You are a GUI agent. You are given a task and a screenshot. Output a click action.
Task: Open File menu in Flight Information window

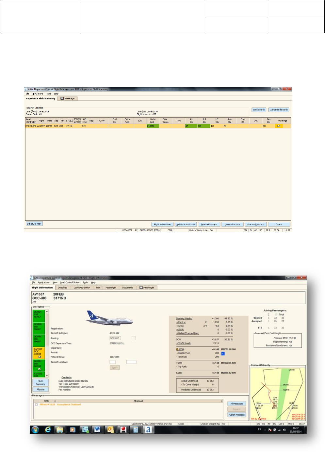(33, 282)
